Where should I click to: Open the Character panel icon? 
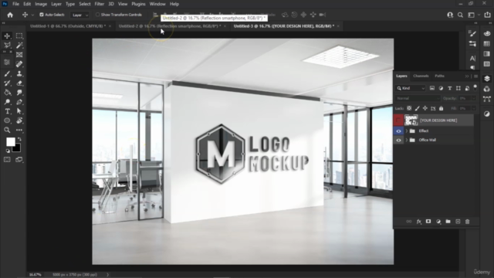[472, 59]
